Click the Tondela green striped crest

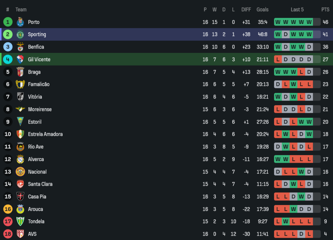click(20, 221)
